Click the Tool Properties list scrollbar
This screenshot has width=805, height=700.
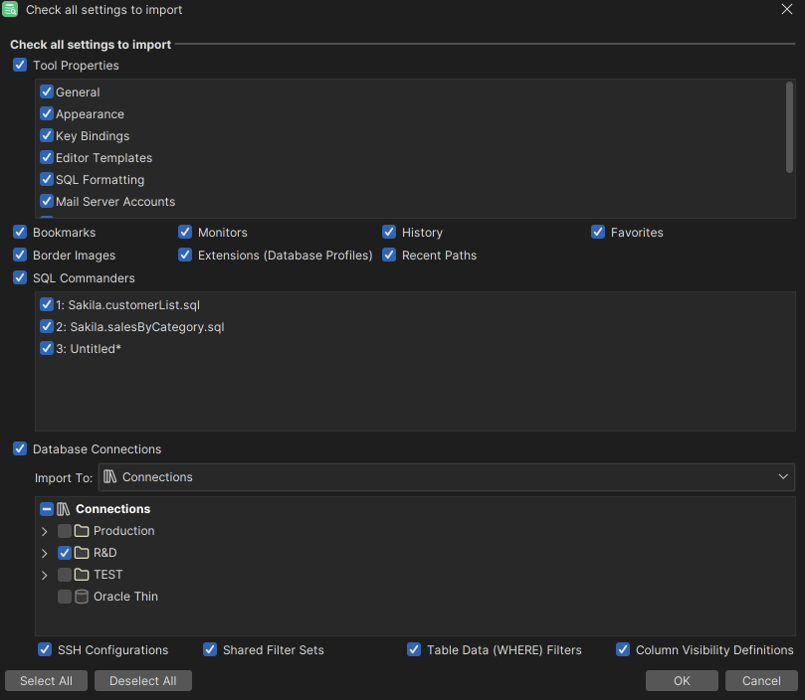789,127
